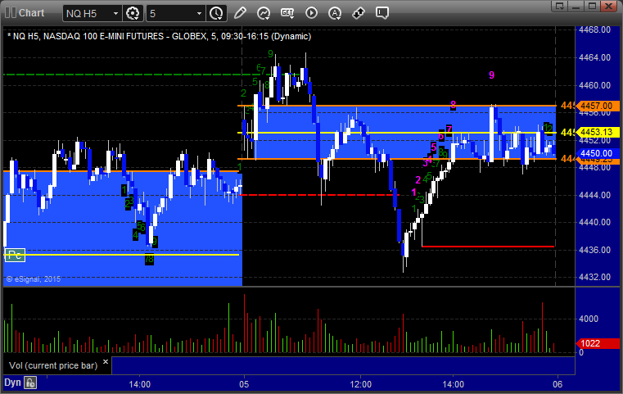Click the 4000 volume axis value

click(589, 319)
